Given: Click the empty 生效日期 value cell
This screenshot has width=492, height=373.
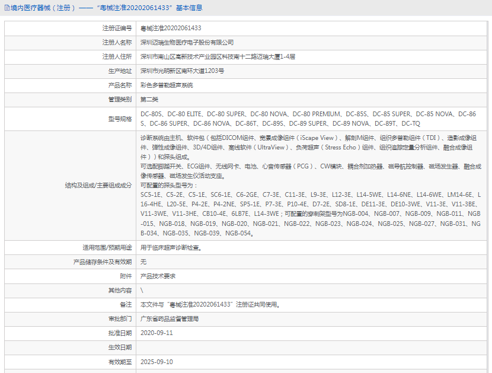Looking at the screenshot, I should 311,348.
